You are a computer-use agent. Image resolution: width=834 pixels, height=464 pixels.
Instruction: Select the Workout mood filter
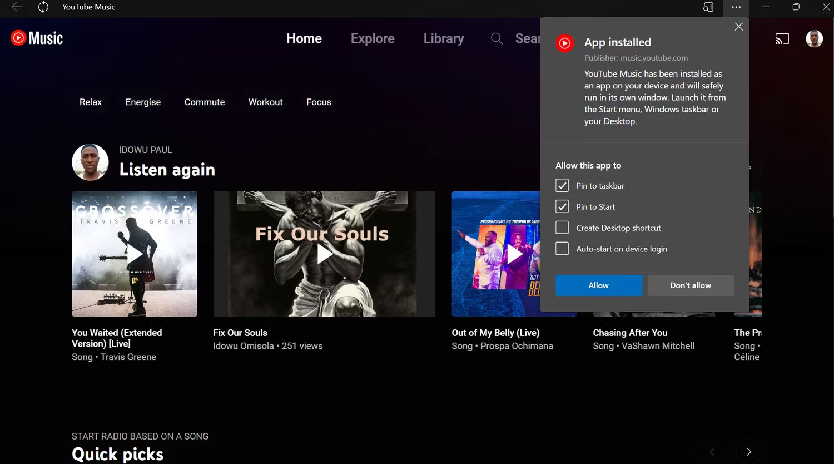(x=265, y=102)
